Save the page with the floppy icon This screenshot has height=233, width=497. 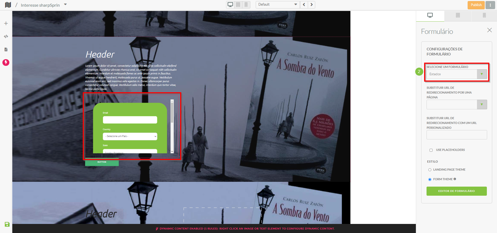[x=7, y=224]
